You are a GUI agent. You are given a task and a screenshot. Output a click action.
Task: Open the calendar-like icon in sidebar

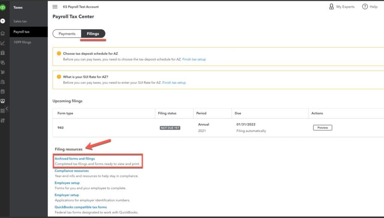(3, 91)
